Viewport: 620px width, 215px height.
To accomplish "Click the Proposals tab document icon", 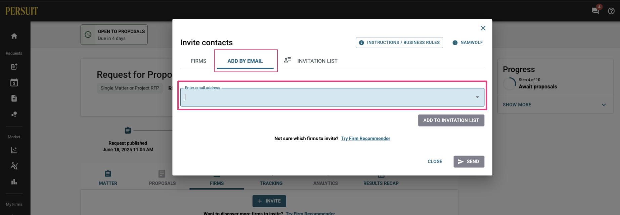I will tap(162, 173).
